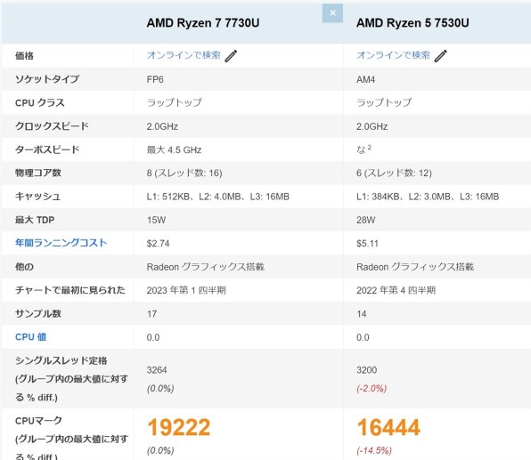Click the 価格 row label
Image resolution: width=531 pixels, height=460 pixels.
(x=24, y=55)
